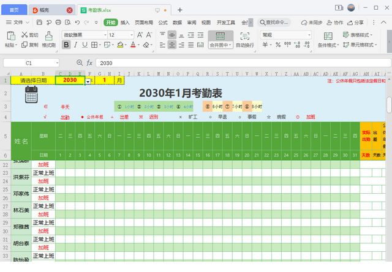Switch to the 公式 ribbon tab
Screen dimensions: 392x272
click(163, 23)
